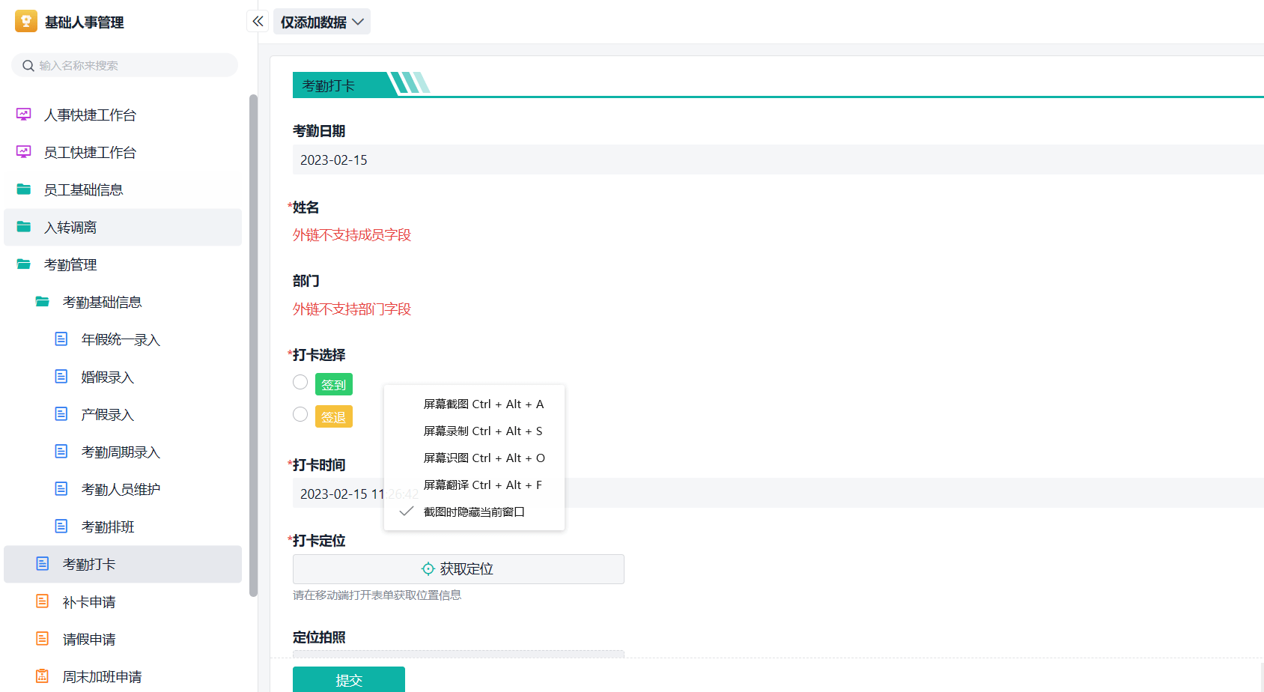Collapse sidebar with the double-chevron icon
The height and width of the screenshot is (692, 1264).
pos(258,21)
